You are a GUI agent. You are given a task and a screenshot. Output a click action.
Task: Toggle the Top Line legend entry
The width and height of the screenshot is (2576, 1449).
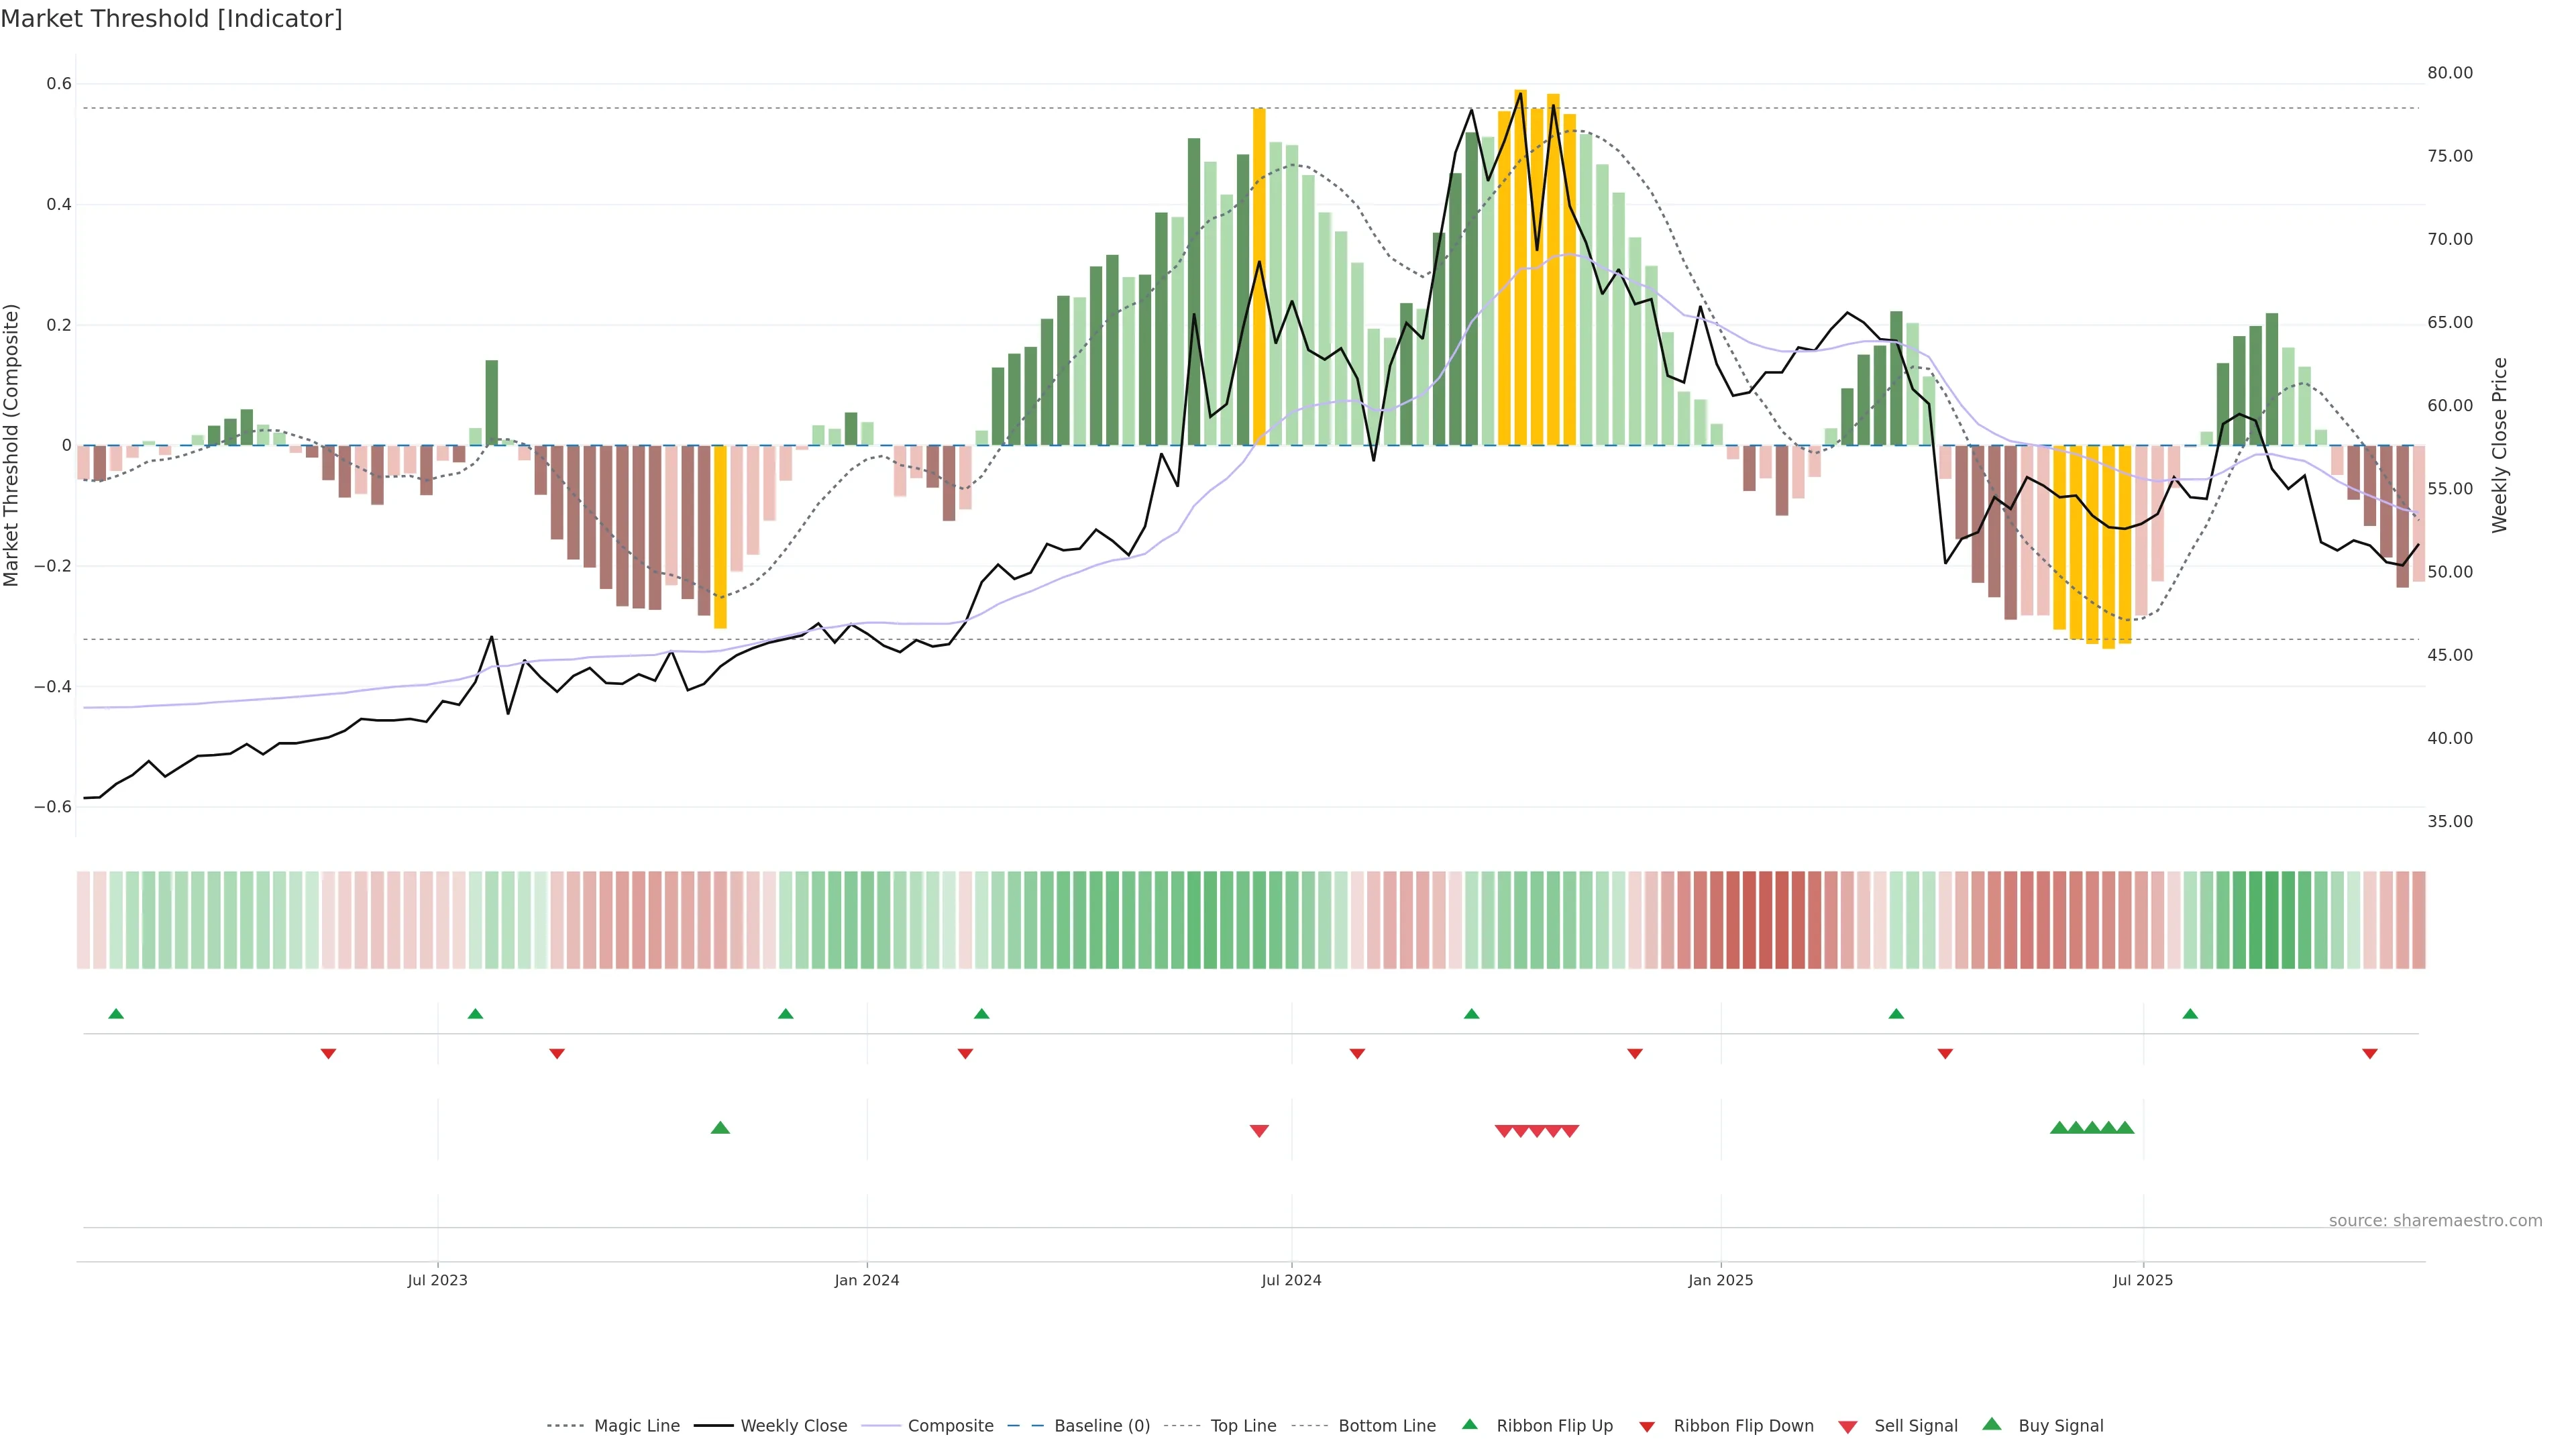click(1243, 1426)
